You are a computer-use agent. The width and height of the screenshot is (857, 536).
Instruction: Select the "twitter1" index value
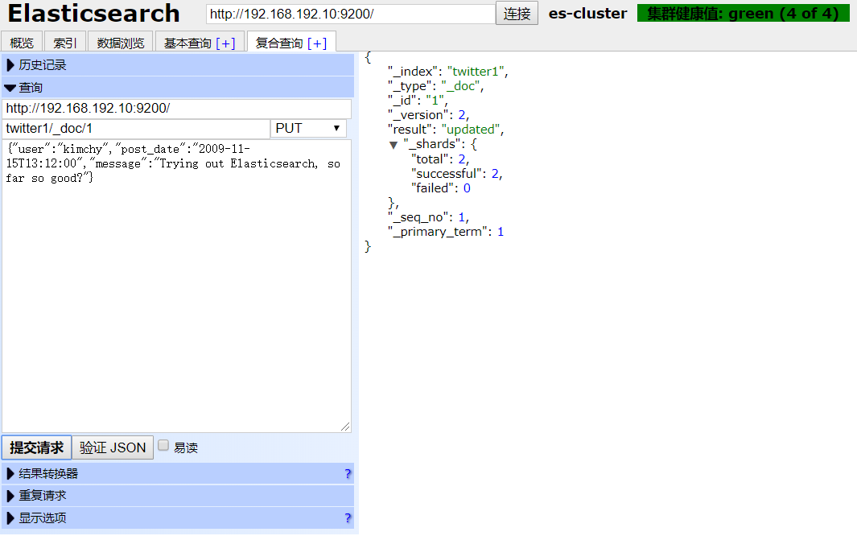(476, 72)
